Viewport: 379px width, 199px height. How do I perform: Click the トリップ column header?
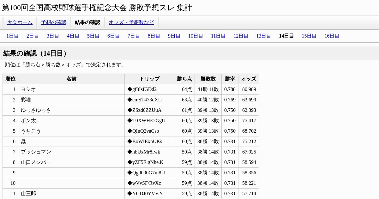pos(149,79)
